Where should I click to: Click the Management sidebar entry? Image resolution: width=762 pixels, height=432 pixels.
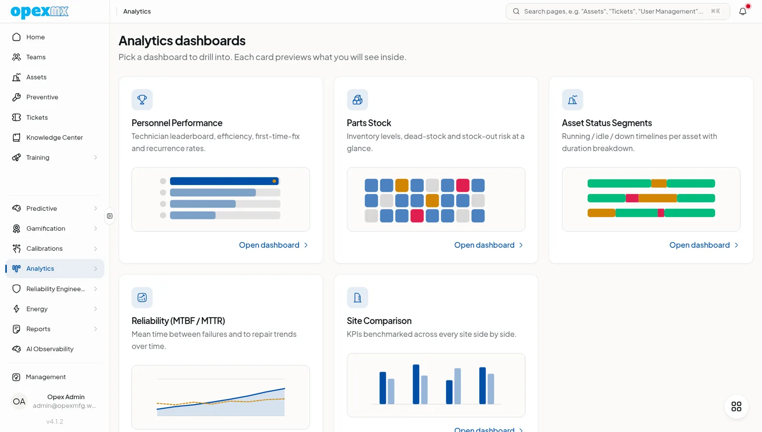pos(55,377)
